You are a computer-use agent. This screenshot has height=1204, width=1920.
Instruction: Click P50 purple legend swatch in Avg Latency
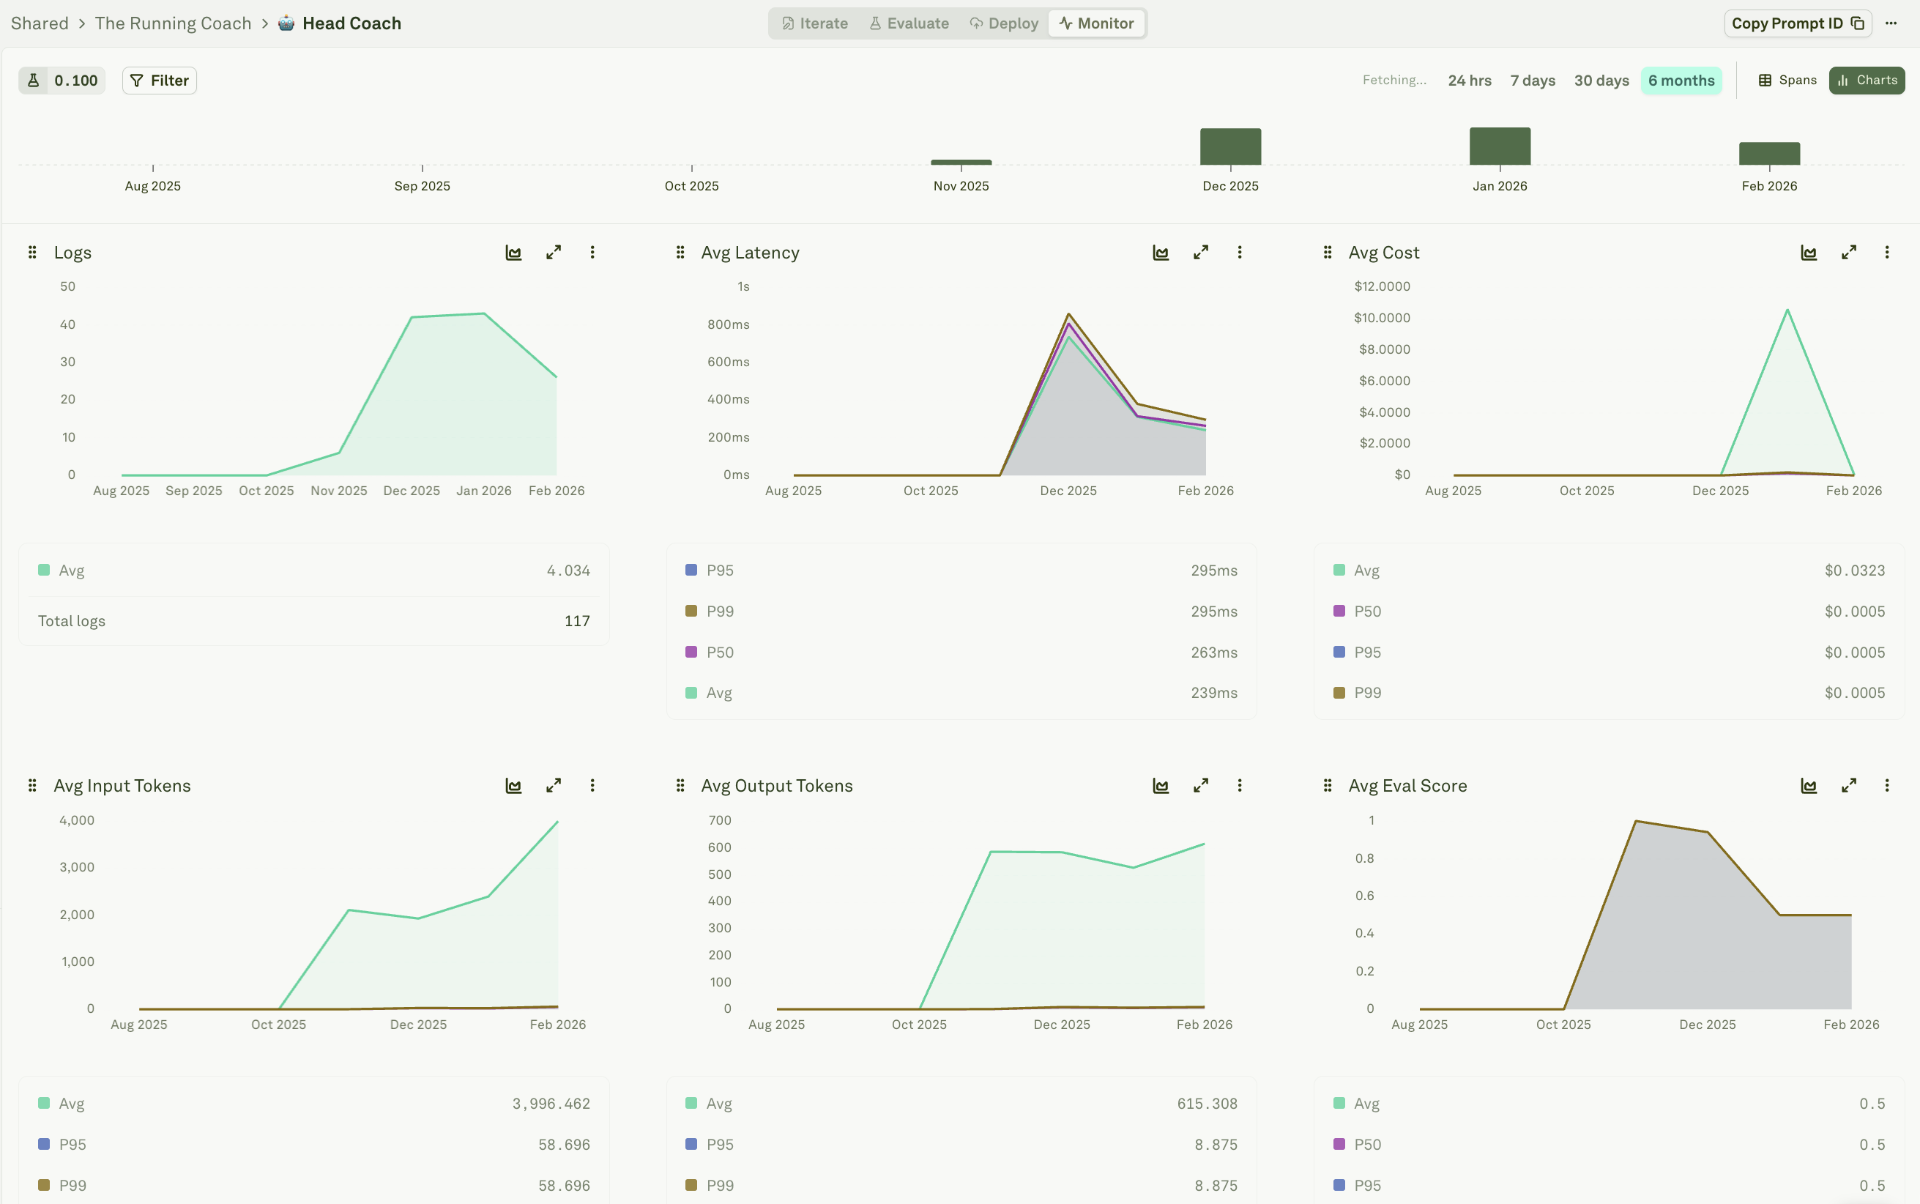[x=691, y=652]
